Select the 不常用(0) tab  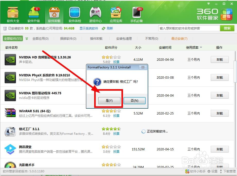pyautogui.click(x=152, y=39)
